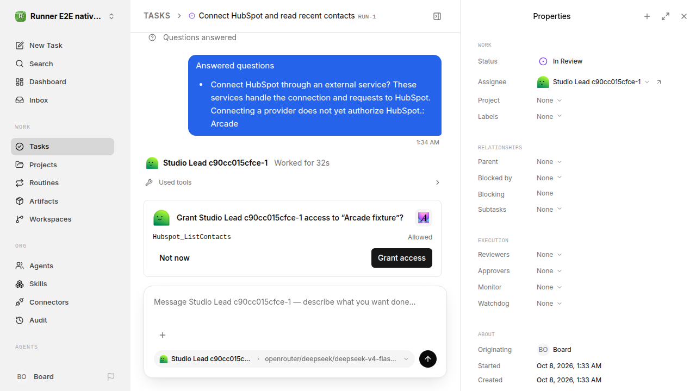Image resolution: width=696 pixels, height=391 pixels.
Task: Open the Inbox tray icon
Action: (20, 100)
